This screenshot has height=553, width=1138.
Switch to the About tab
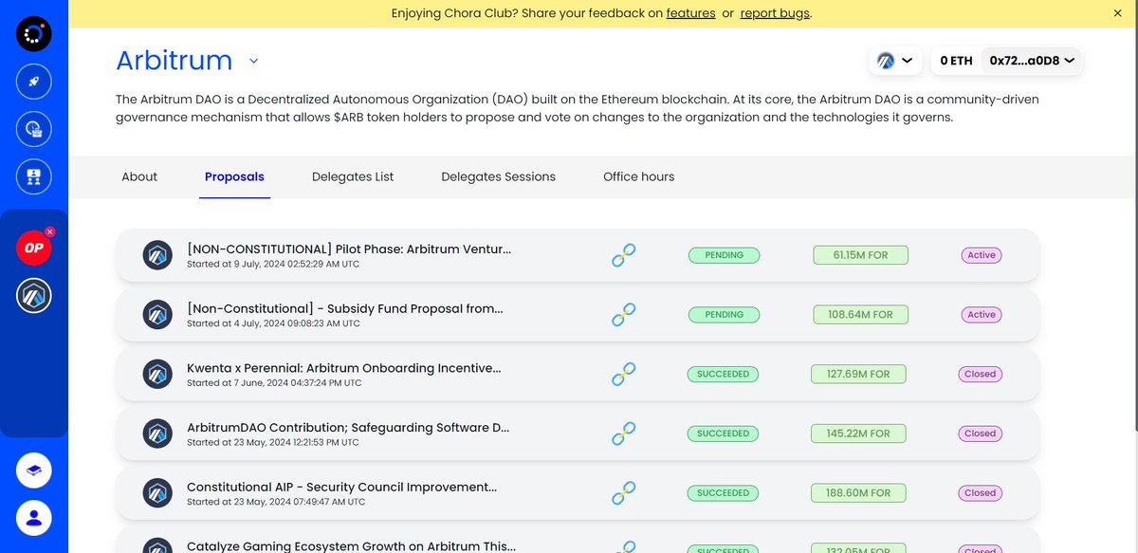139,176
